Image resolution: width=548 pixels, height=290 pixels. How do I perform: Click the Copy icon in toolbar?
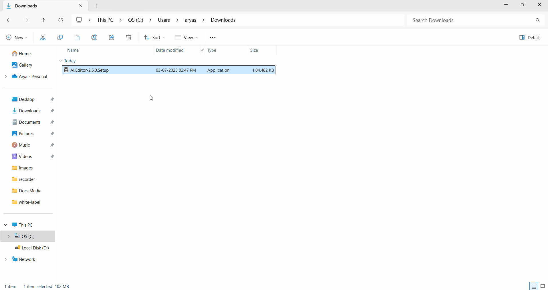click(60, 37)
